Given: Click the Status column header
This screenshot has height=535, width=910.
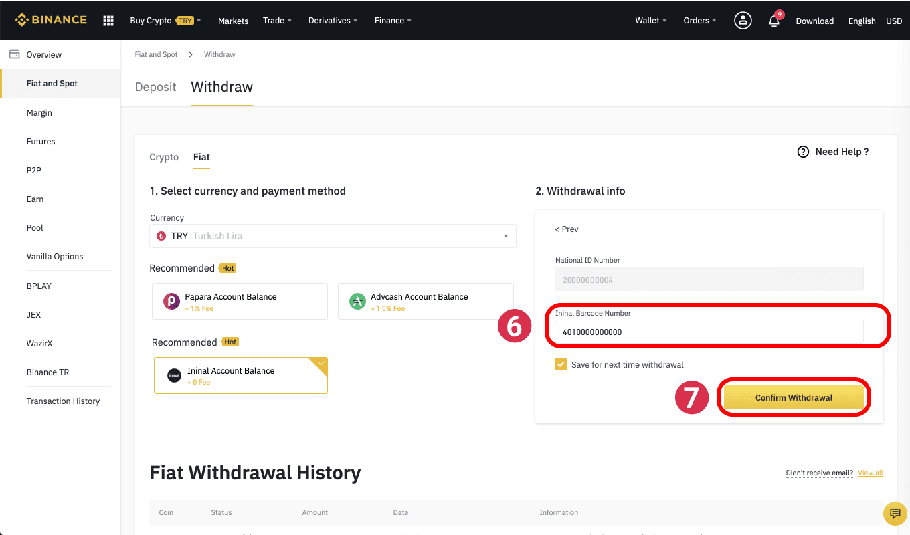Looking at the screenshot, I should click(x=221, y=512).
